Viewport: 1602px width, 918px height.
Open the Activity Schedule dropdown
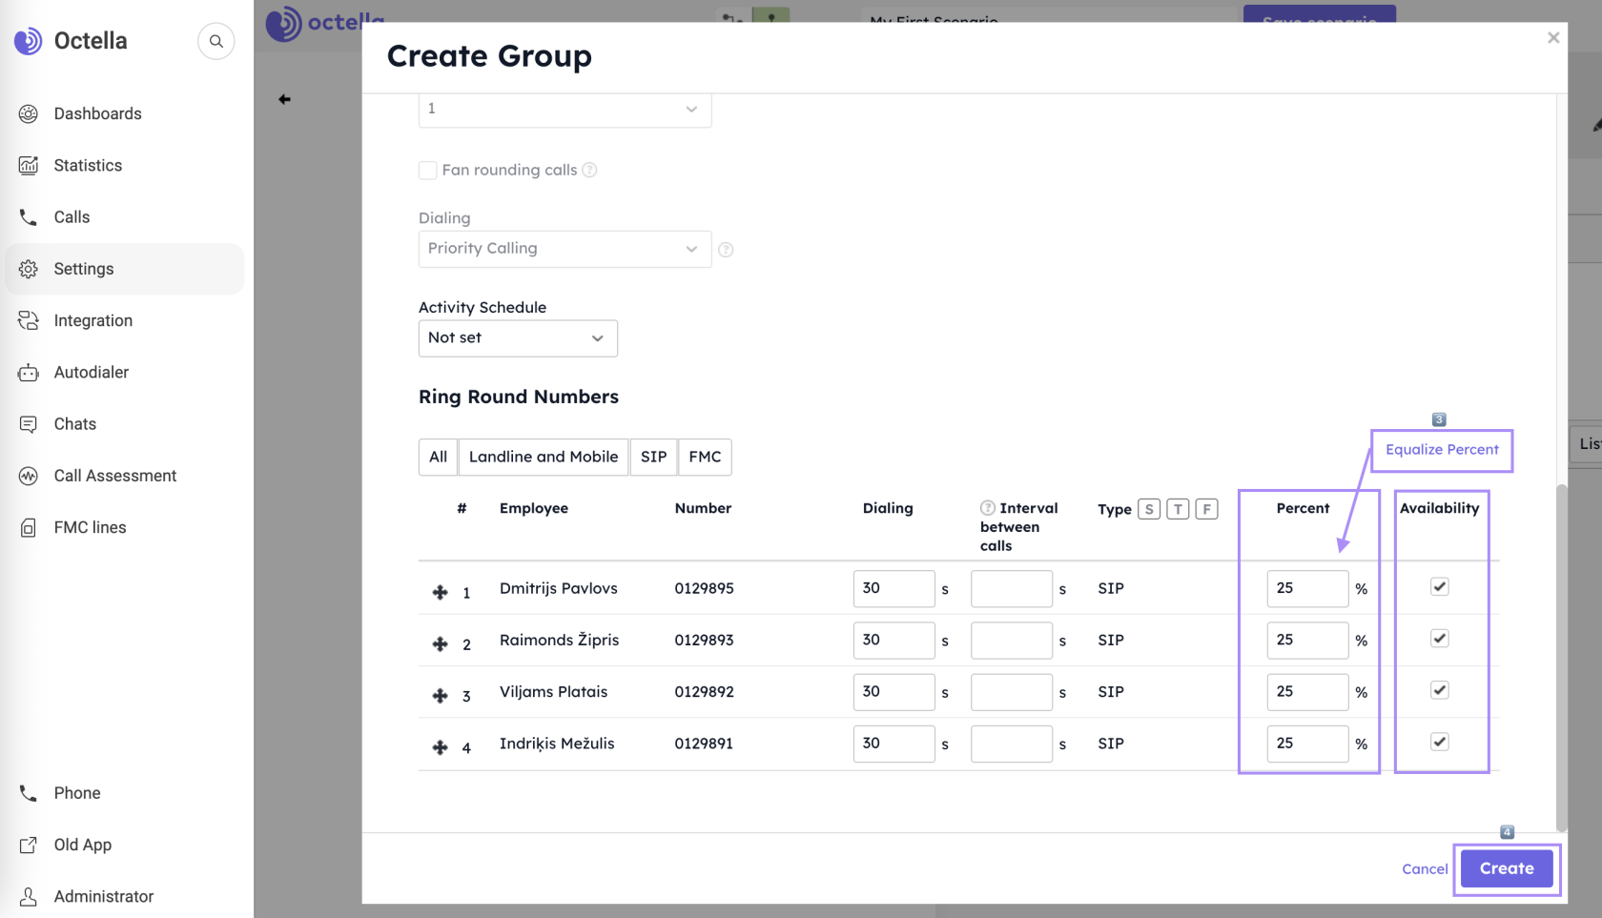point(518,338)
